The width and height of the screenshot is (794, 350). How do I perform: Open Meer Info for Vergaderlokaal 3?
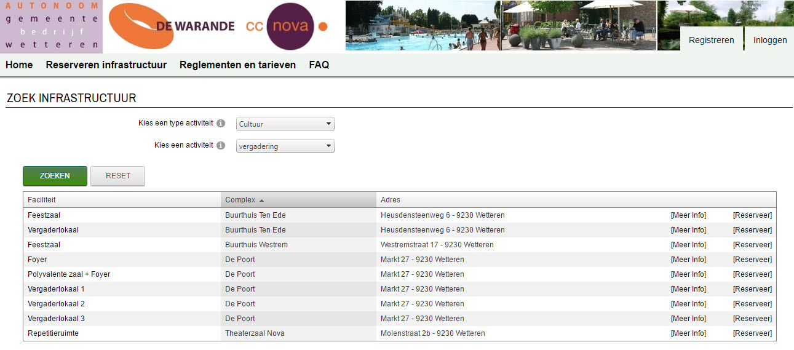(x=688, y=319)
